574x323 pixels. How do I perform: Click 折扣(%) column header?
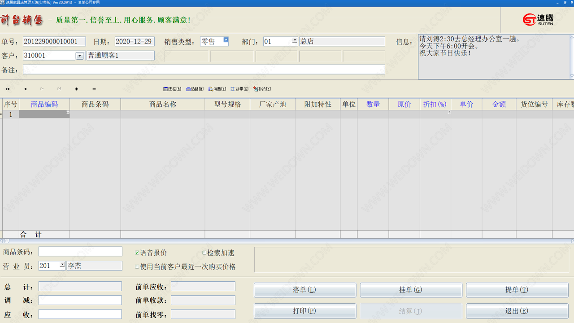coord(435,104)
